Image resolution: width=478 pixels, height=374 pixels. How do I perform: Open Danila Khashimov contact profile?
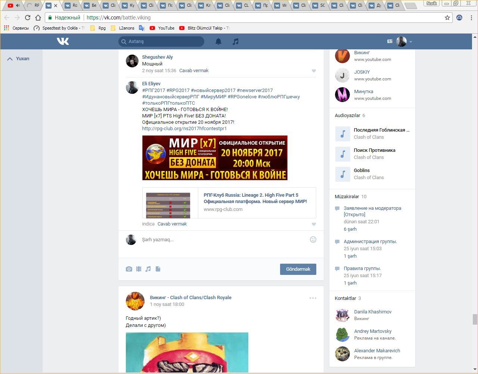click(373, 312)
